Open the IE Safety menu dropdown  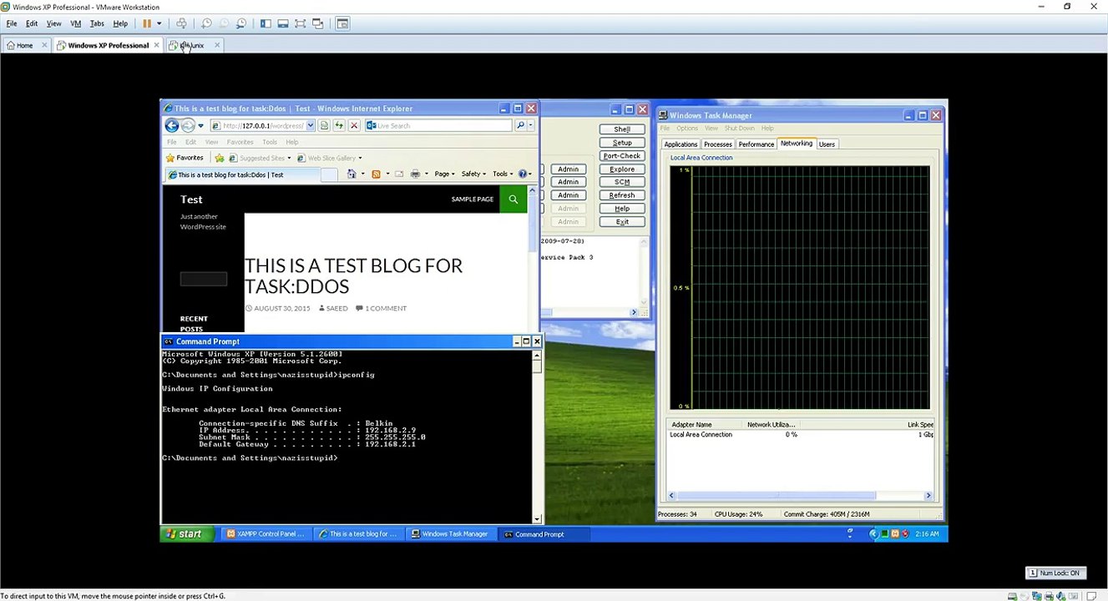coord(474,174)
